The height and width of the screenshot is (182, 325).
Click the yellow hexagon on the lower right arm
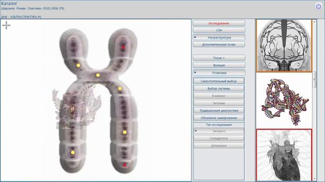pyautogui.click(x=124, y=132)
